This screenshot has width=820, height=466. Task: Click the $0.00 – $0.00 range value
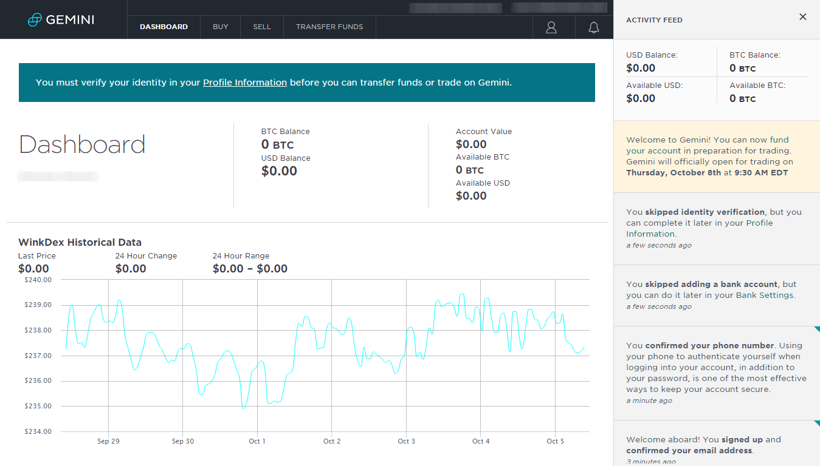pyautogui.click(x=250, y=269)
